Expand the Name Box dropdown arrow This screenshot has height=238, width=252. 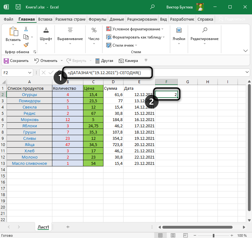(30, 73)
